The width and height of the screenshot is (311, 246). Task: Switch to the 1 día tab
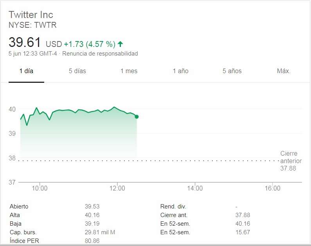[26, 71]
